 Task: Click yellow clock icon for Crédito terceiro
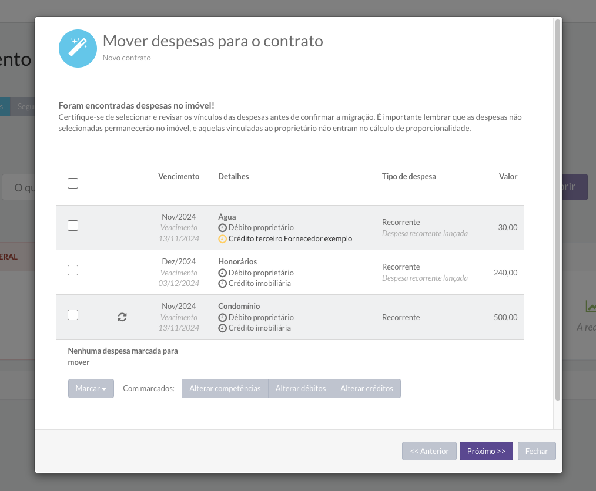222,239
